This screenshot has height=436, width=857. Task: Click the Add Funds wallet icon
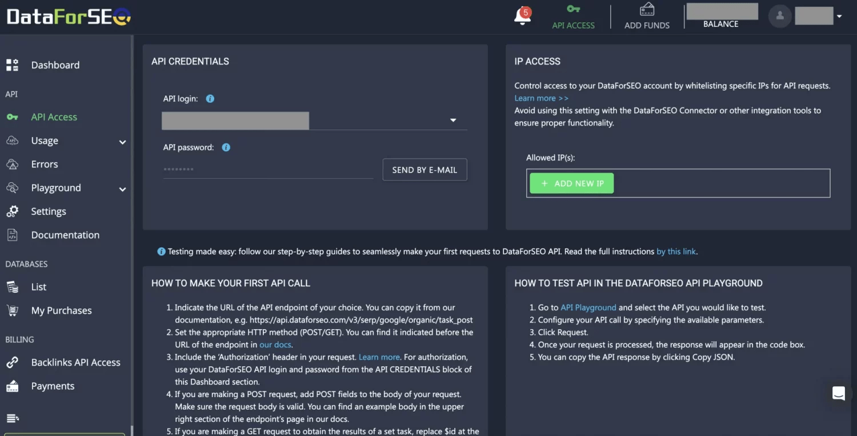[x=647, y=9]
